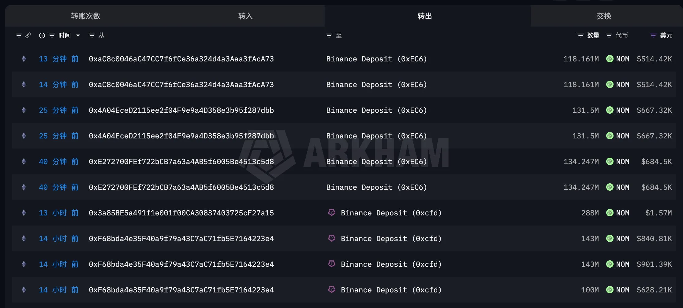Click the filter icon beside 数量
This screenshot has height=308, width=683.
[x=580, y=35]
